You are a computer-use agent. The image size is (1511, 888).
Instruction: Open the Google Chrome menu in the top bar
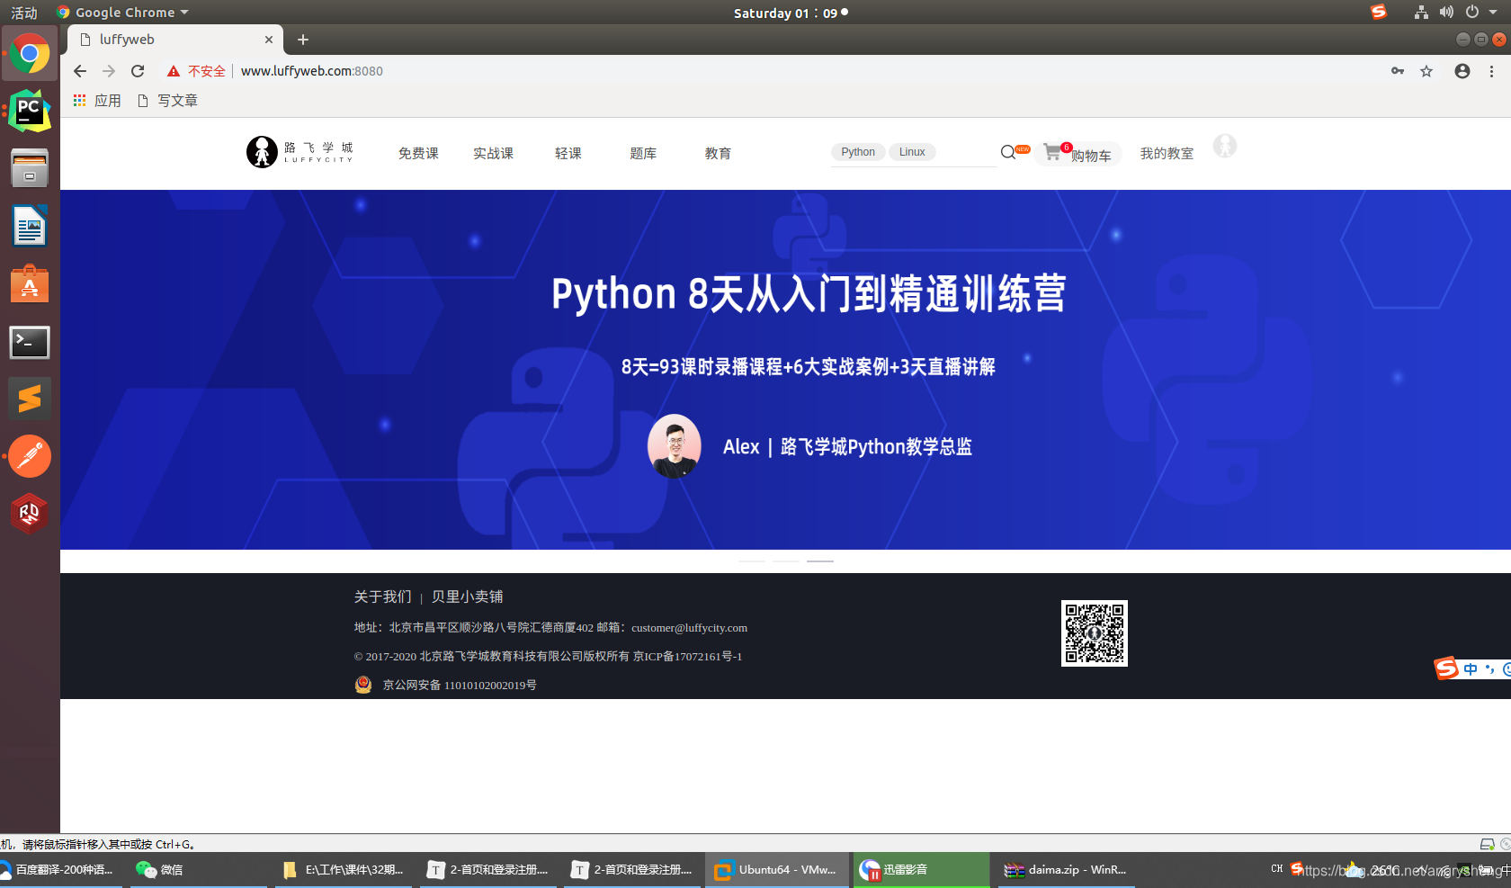123,12
